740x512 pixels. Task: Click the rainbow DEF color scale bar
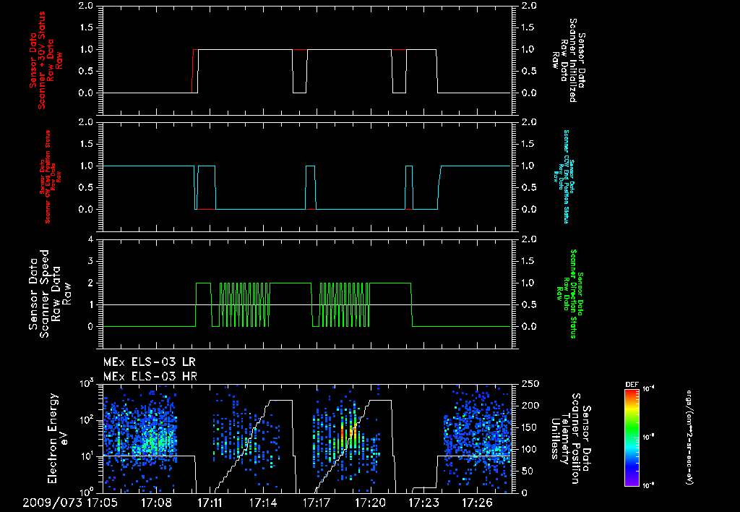click(x=632, y=438)
